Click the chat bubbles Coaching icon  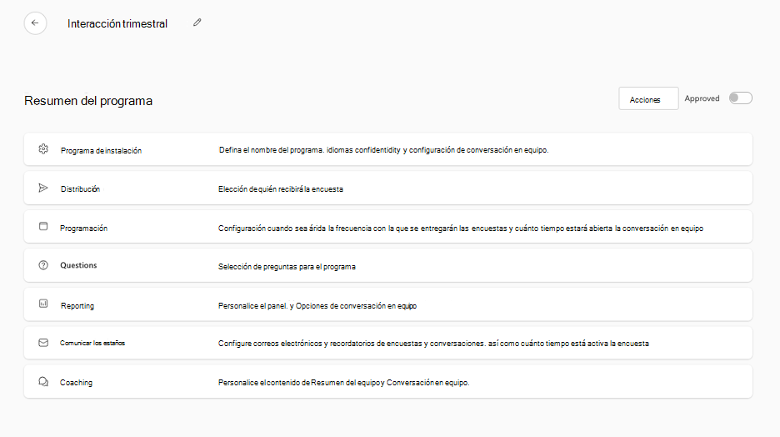tap(43, 382)
